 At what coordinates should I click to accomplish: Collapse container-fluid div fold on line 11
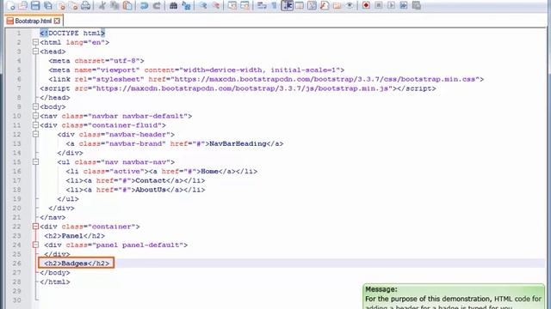(x=35, y=125)
